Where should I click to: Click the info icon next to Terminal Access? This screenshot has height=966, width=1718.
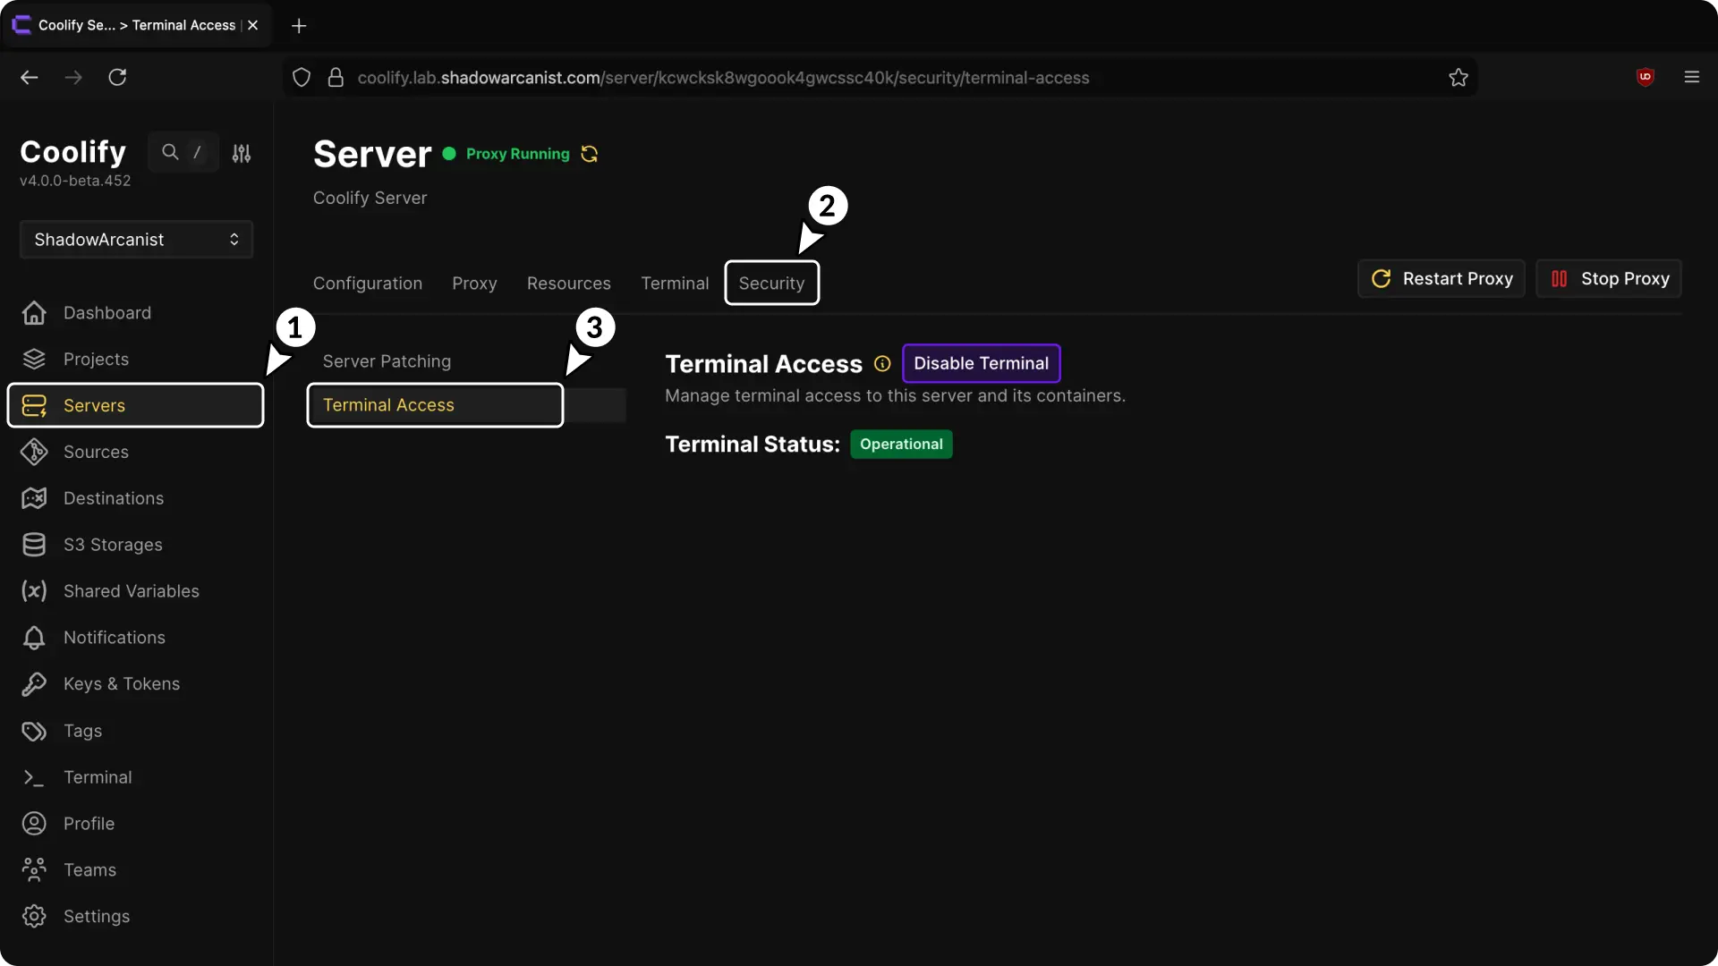coord(881,363)
